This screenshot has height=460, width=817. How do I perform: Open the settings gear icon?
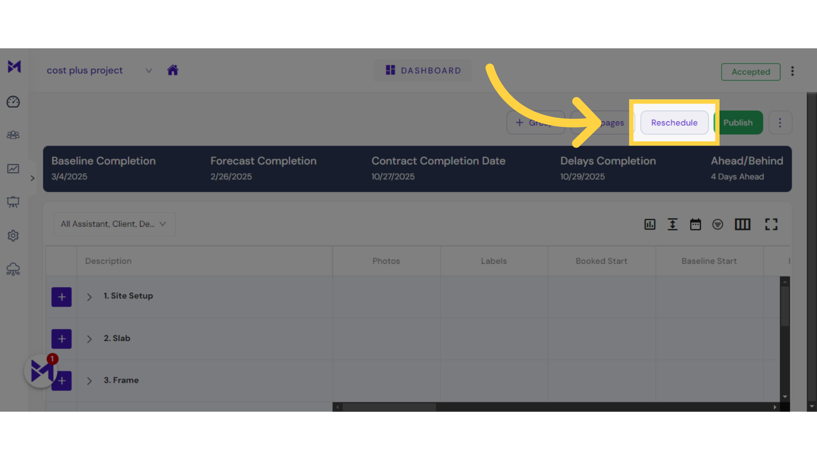[x=14, y=236]
